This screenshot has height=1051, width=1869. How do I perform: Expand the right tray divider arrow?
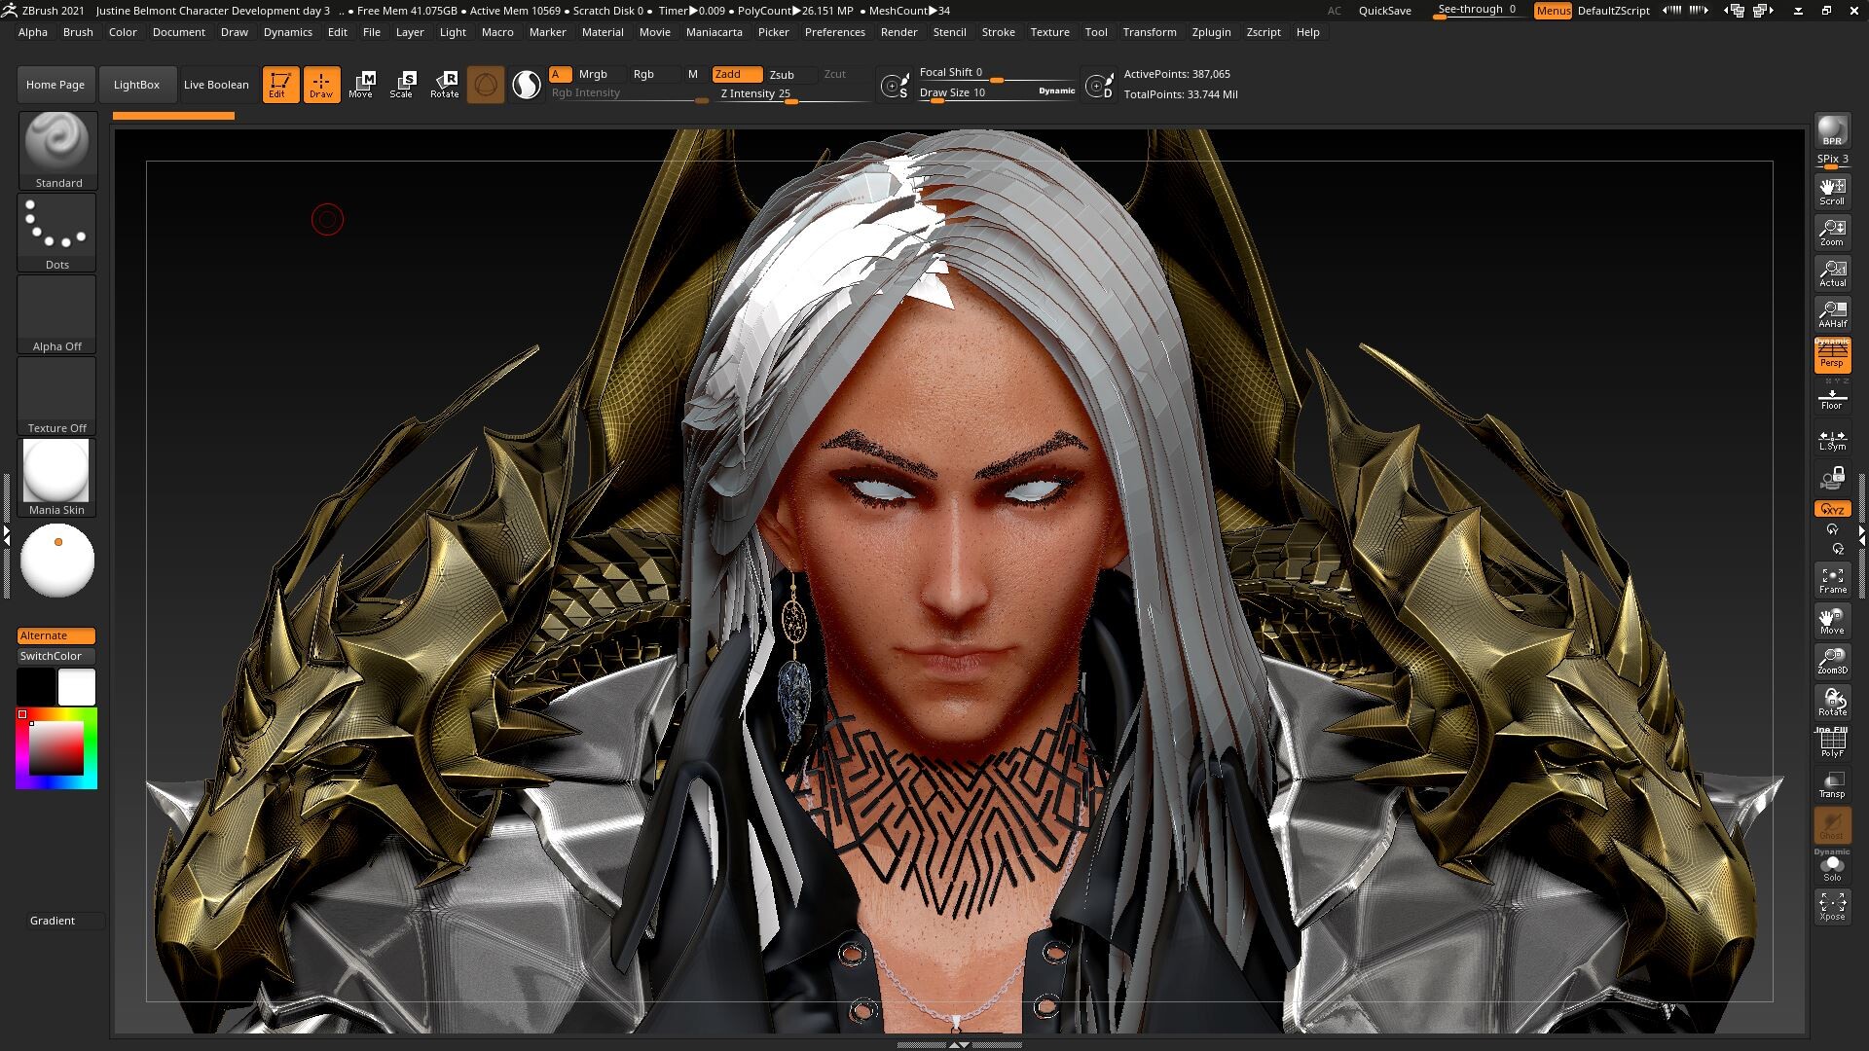pos(1862,535)
